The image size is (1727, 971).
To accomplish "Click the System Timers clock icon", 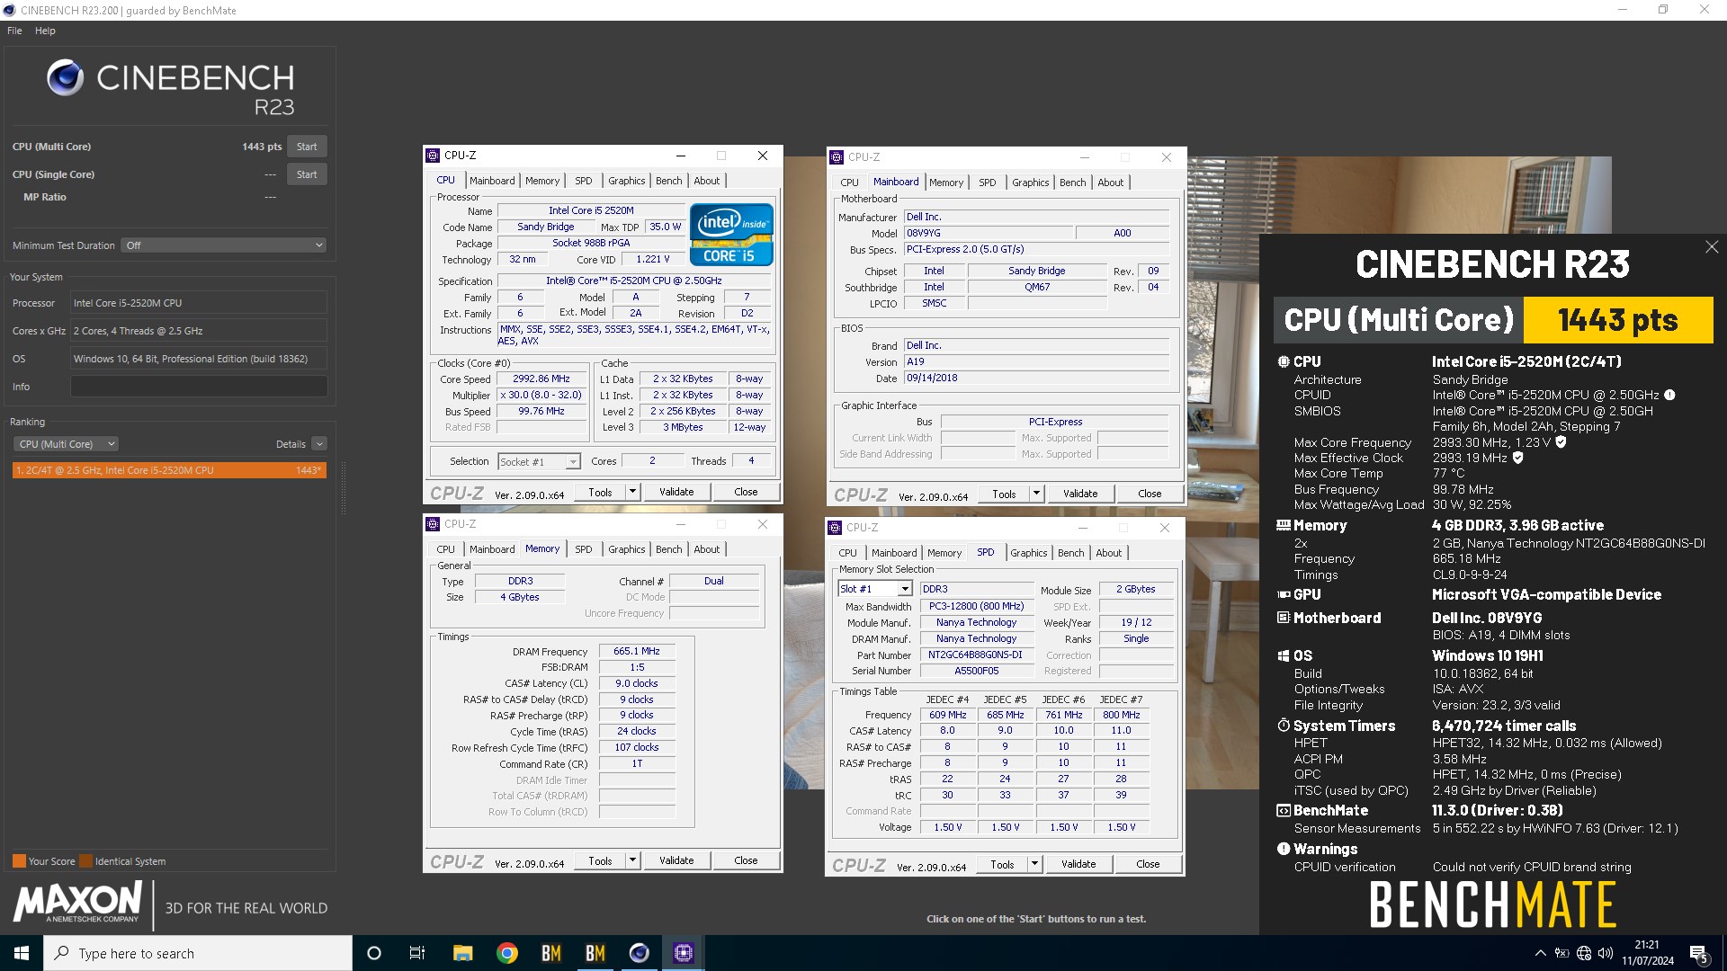I will click(x=1284, y=726).
